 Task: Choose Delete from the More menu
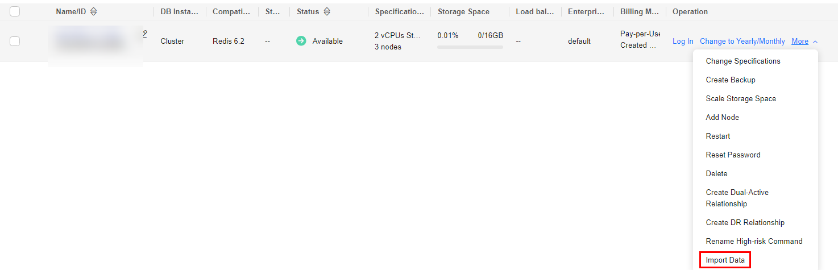tap(716, 173)
